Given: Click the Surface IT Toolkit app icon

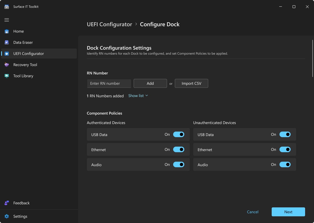Looking at the screenshot, I should point(7,7).
